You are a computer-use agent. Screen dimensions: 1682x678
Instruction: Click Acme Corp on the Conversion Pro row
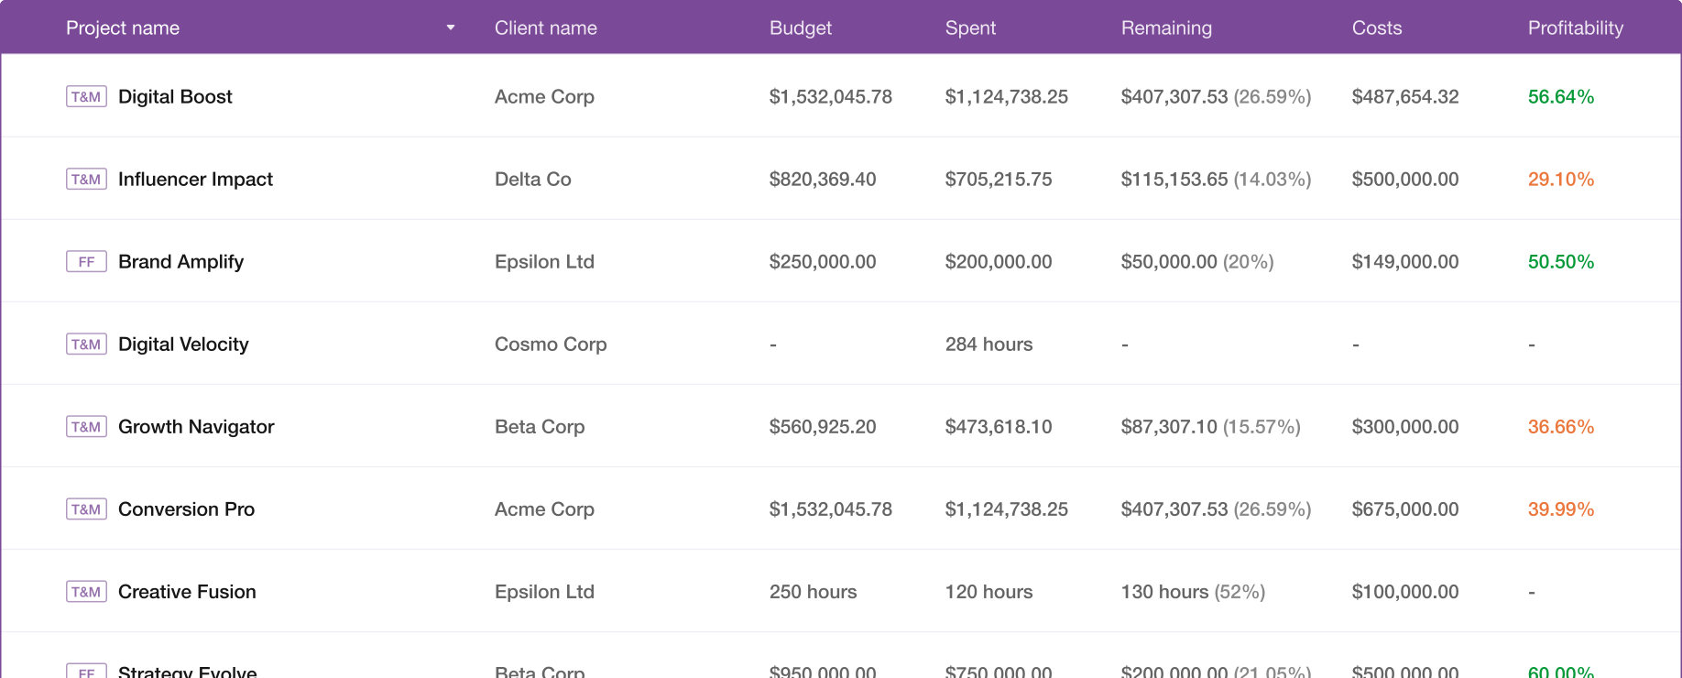[x=544, y=508]
